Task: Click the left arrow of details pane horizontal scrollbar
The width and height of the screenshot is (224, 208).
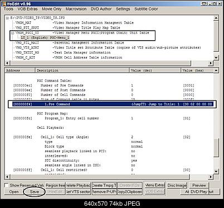Action: (7, 177)
